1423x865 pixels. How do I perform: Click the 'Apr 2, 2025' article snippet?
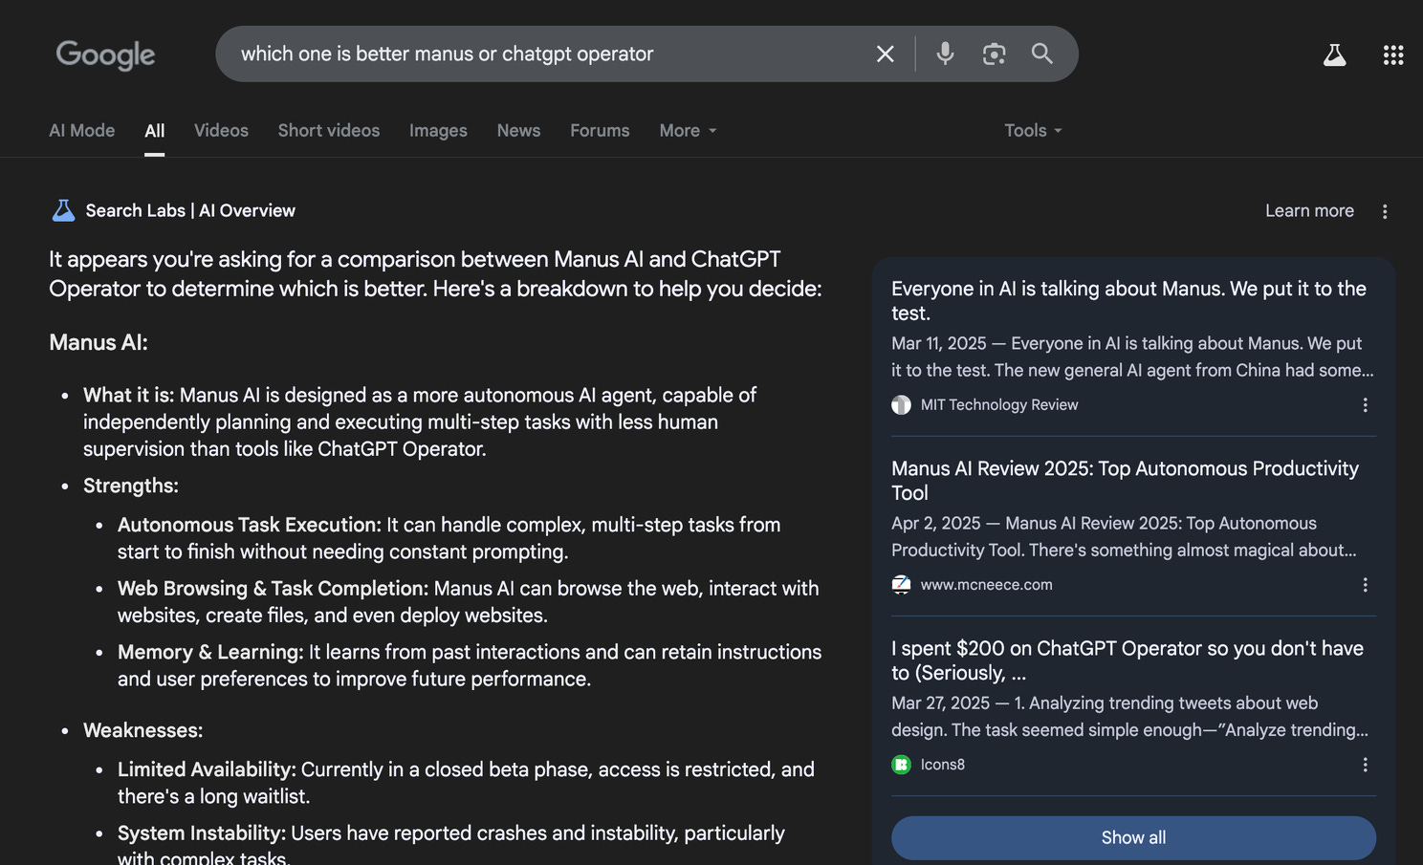(x=1125, y=536)
